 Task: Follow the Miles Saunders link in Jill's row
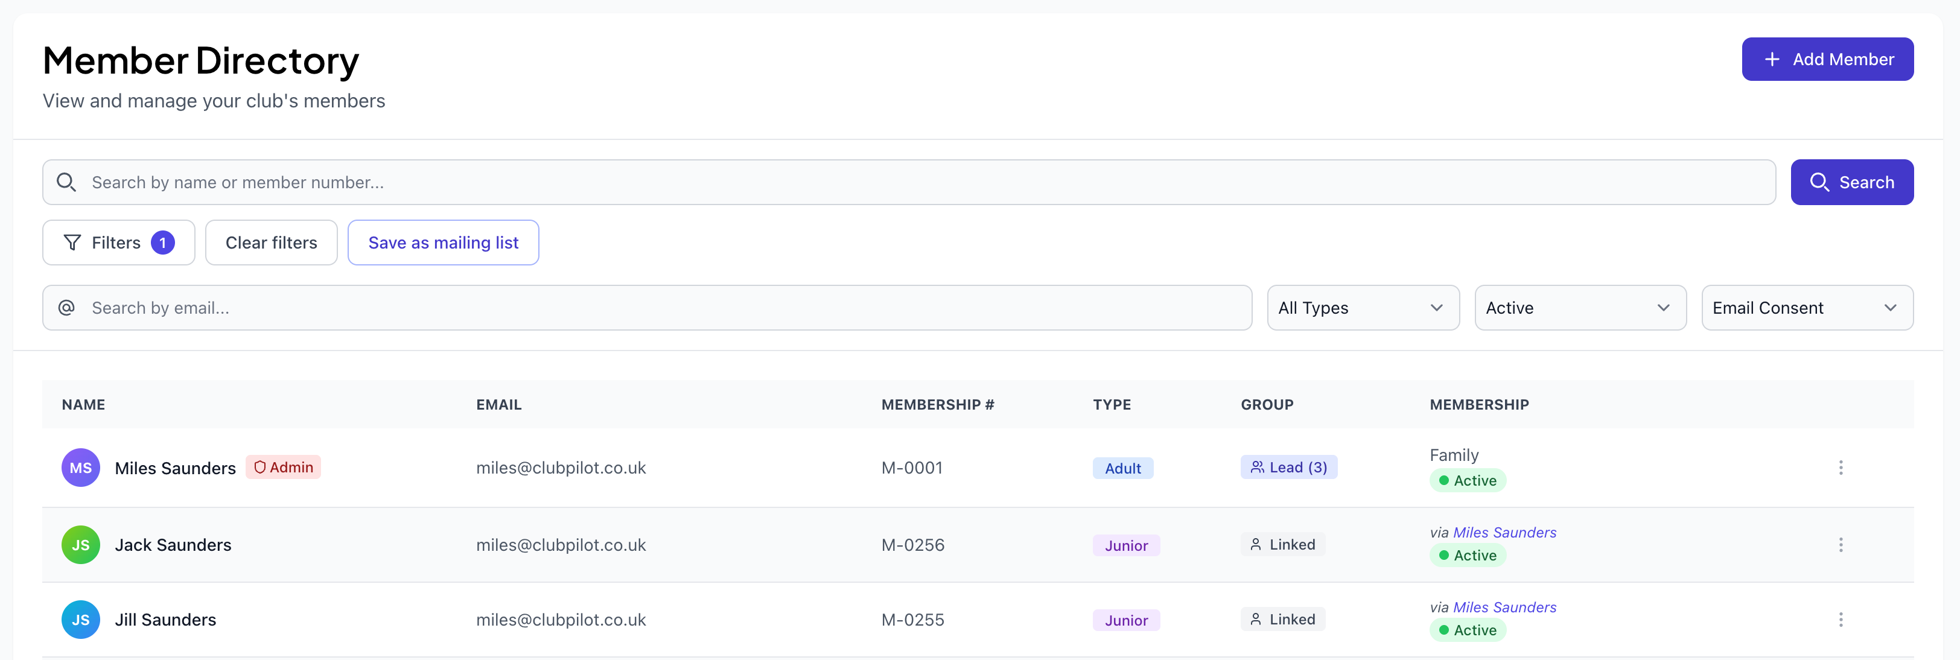coord(1504,607)
